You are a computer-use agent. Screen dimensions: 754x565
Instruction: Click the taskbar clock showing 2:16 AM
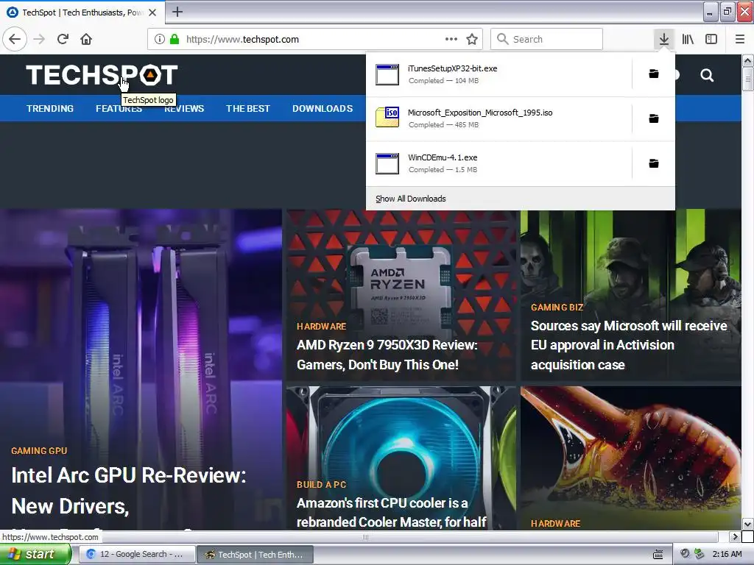point(727,554)
